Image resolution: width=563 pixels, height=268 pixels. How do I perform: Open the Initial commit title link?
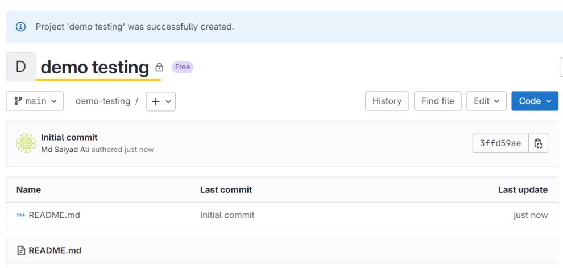click(x=69, y=138)
